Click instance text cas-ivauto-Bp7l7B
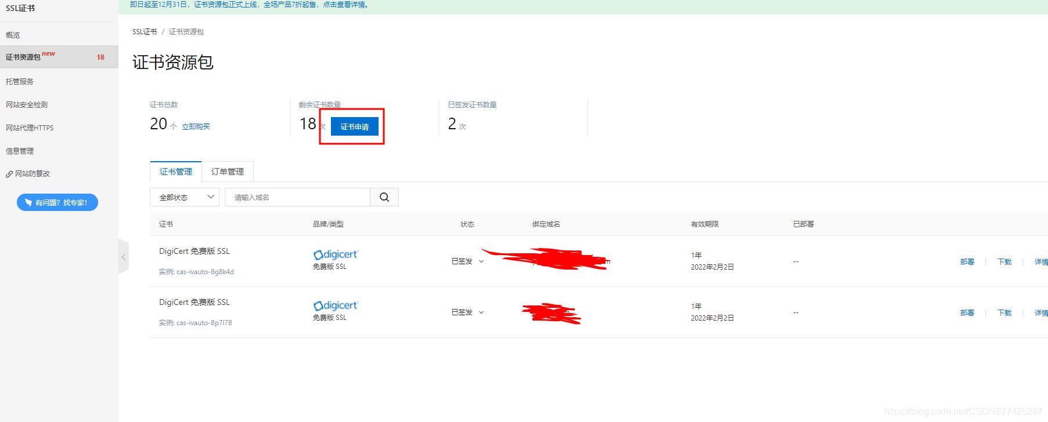This screenshot has height=422, width=1048. (204, 323)
